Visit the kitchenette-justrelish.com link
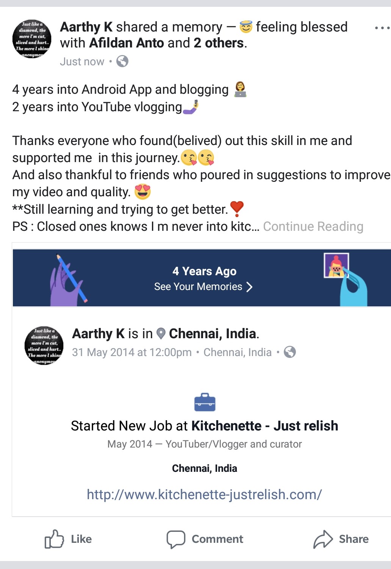The image size is (391, 569). click(204, 495)
